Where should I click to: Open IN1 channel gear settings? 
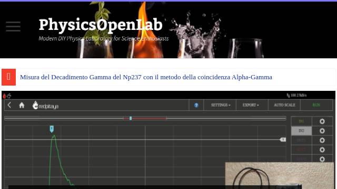[322, 121]
